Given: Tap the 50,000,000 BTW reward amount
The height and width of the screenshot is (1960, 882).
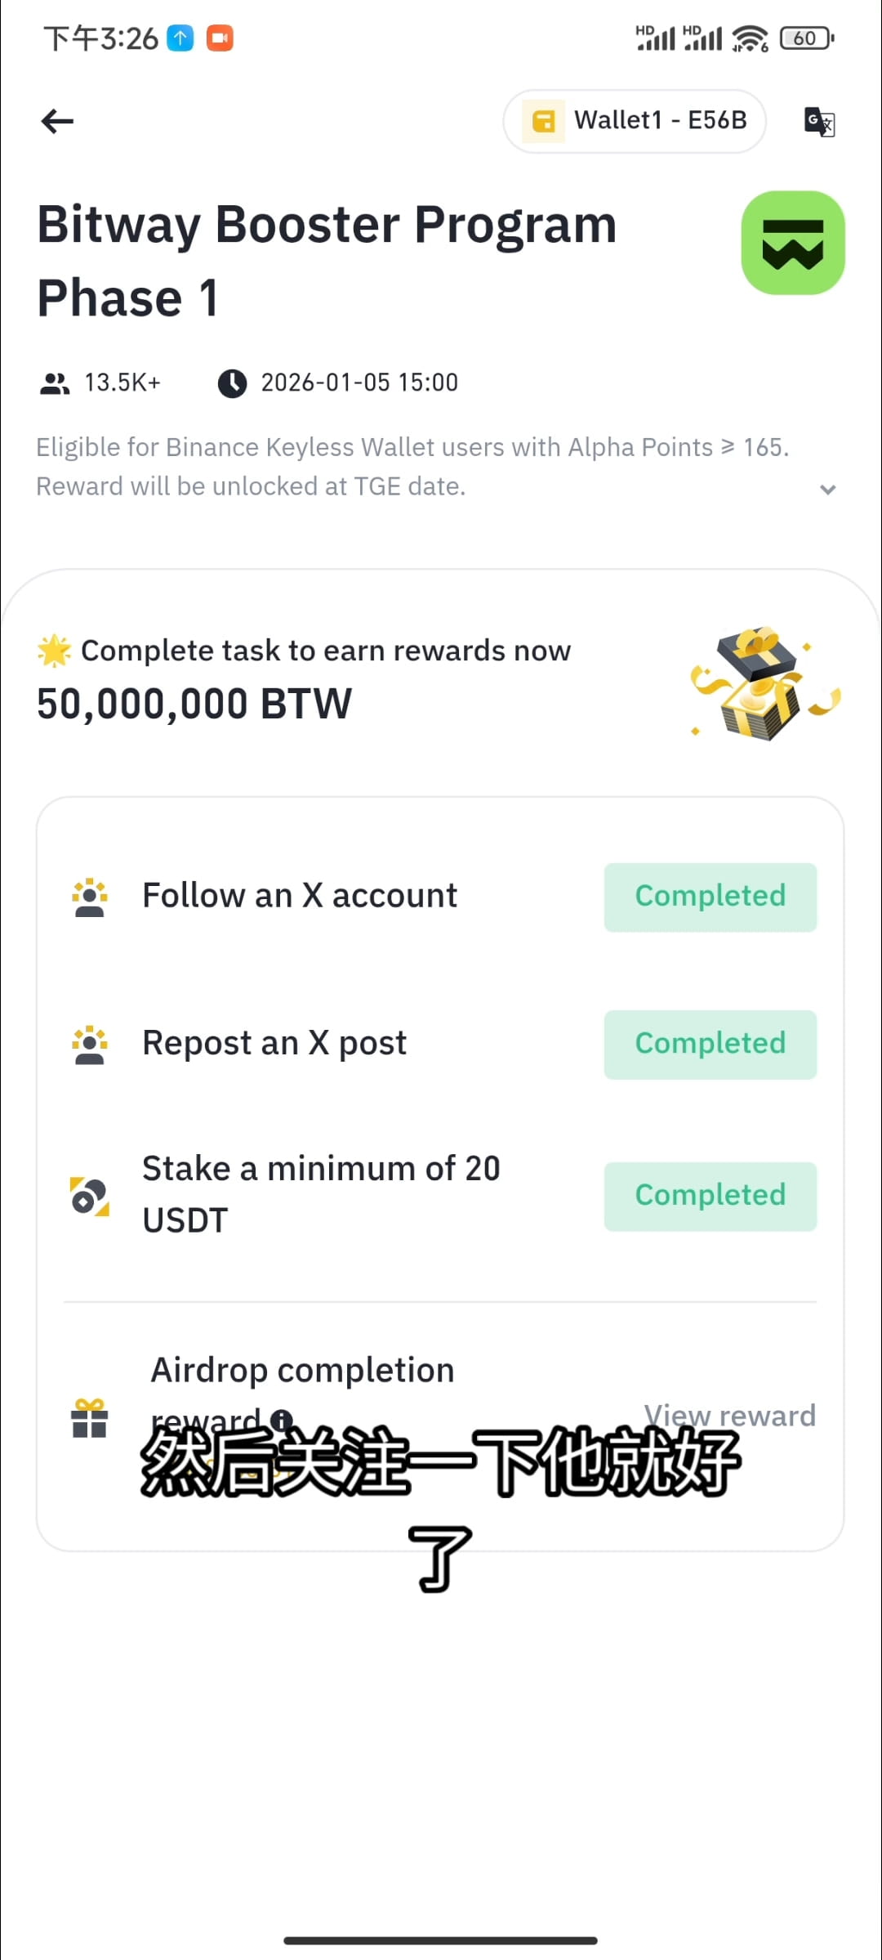Looking at the screenshot, I should pos(194,703).
